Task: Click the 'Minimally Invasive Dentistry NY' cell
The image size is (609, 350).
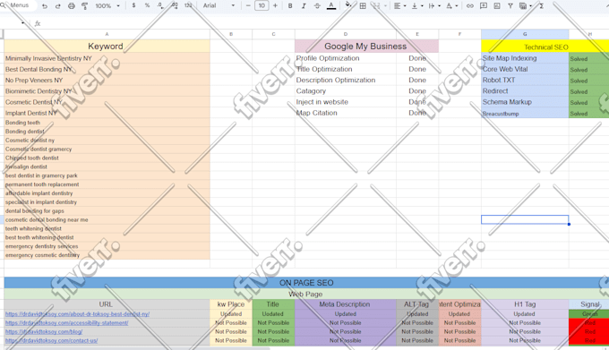Action: click(x=107, y=58)
